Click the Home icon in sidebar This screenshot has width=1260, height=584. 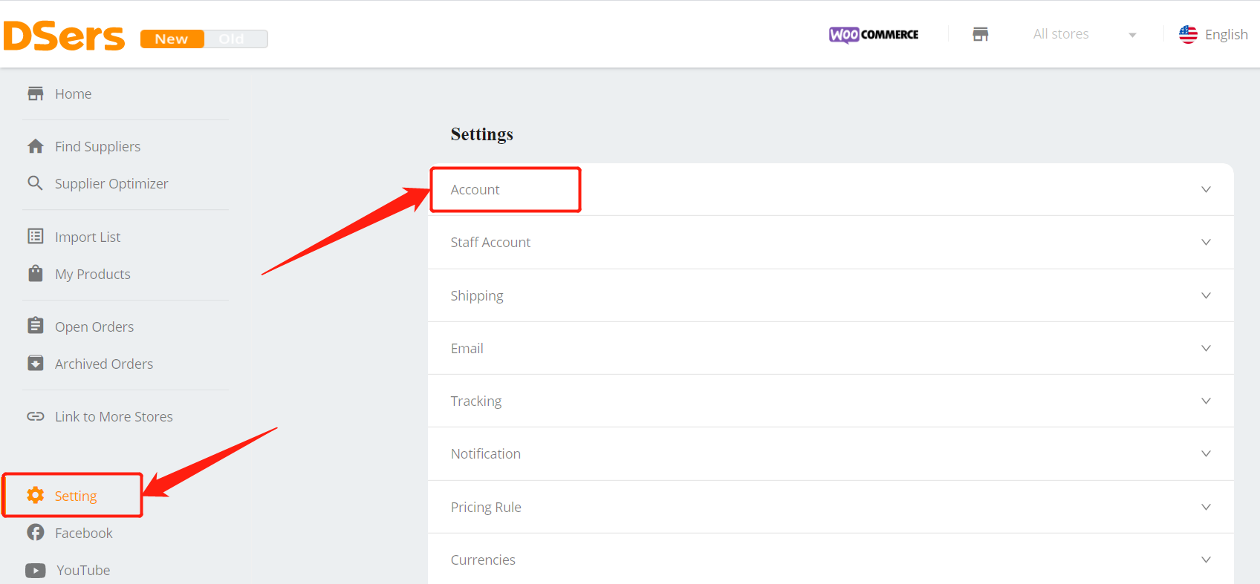click(36, 93)
